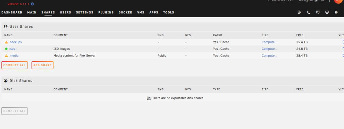
Task: Open the backups share link
Action: pos(15,42)
